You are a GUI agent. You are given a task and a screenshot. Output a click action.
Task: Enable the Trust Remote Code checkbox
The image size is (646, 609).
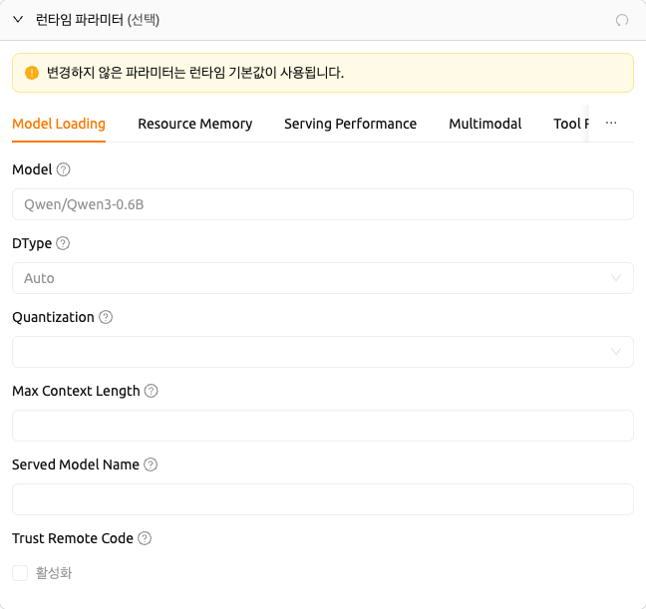point(20,573)
